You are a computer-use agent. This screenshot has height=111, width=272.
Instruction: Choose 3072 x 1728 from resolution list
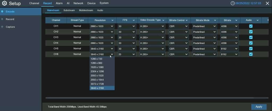tap(102, 84)
